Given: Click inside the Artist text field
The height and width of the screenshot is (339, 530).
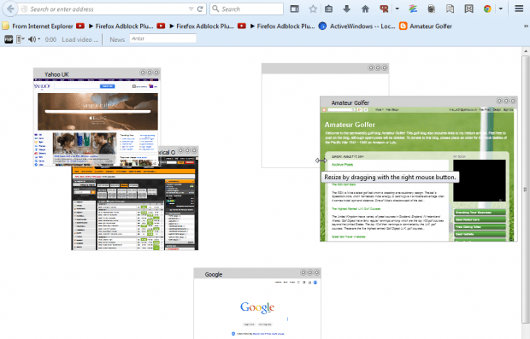Looking at the screenshot, I should click(163, 38).
